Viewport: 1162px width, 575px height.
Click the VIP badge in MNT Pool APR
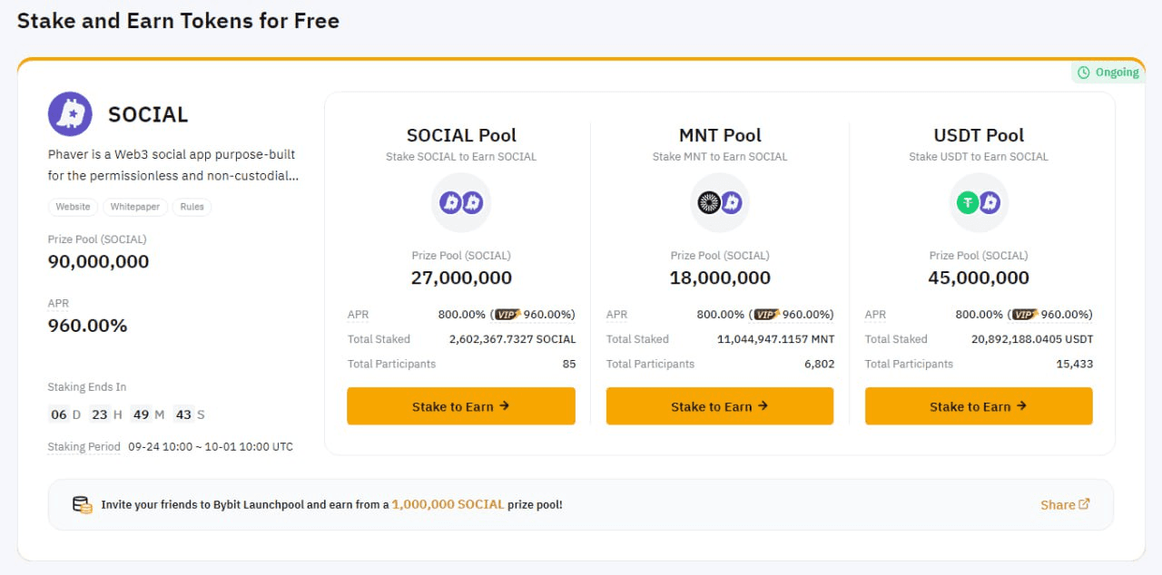pos(766,315)
